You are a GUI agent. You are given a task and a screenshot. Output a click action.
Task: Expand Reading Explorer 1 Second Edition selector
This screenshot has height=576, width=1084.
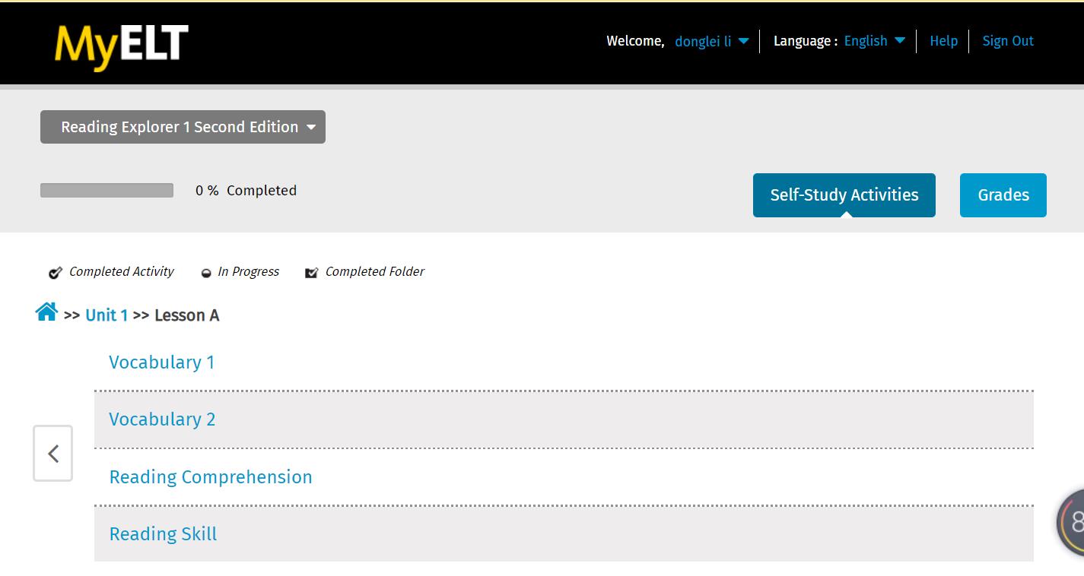[x=183, y=127]
